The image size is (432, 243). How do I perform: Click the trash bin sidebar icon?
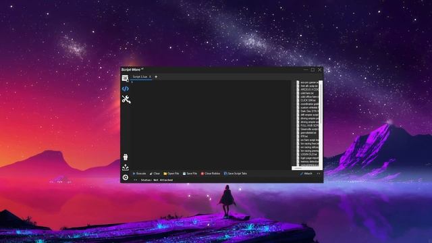point(126,157)
